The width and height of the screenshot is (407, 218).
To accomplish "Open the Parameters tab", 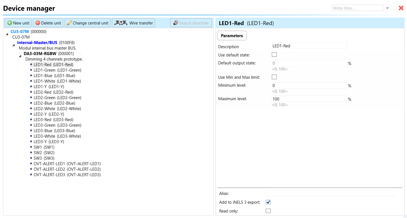I will click(232, 36).
